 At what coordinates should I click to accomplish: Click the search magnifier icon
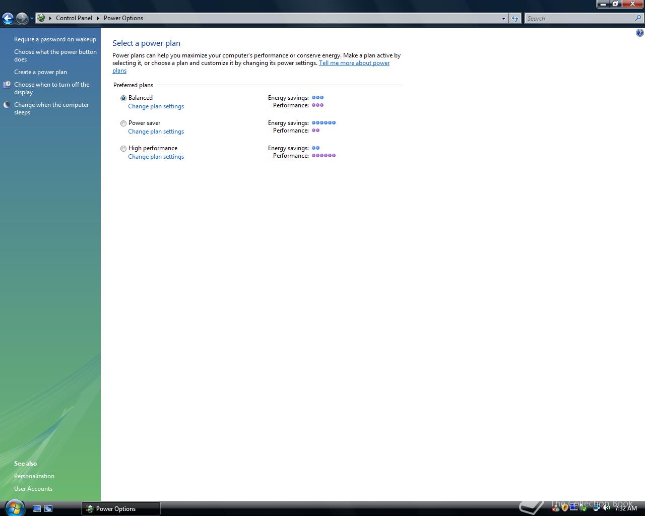point(638,18)
